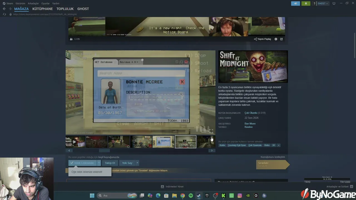Open Microsoft Store from taskbar

coord(166,196)
